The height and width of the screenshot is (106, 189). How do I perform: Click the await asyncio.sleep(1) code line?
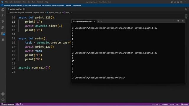[x=44, y=26]
